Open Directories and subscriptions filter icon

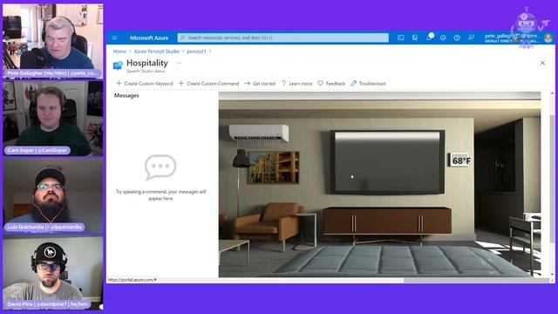click(x=415, y=38)
